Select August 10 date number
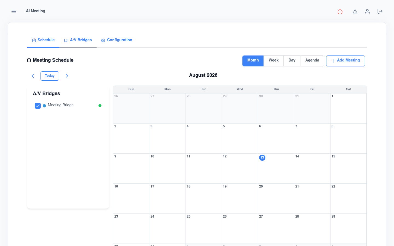 [x=152, y=156]
